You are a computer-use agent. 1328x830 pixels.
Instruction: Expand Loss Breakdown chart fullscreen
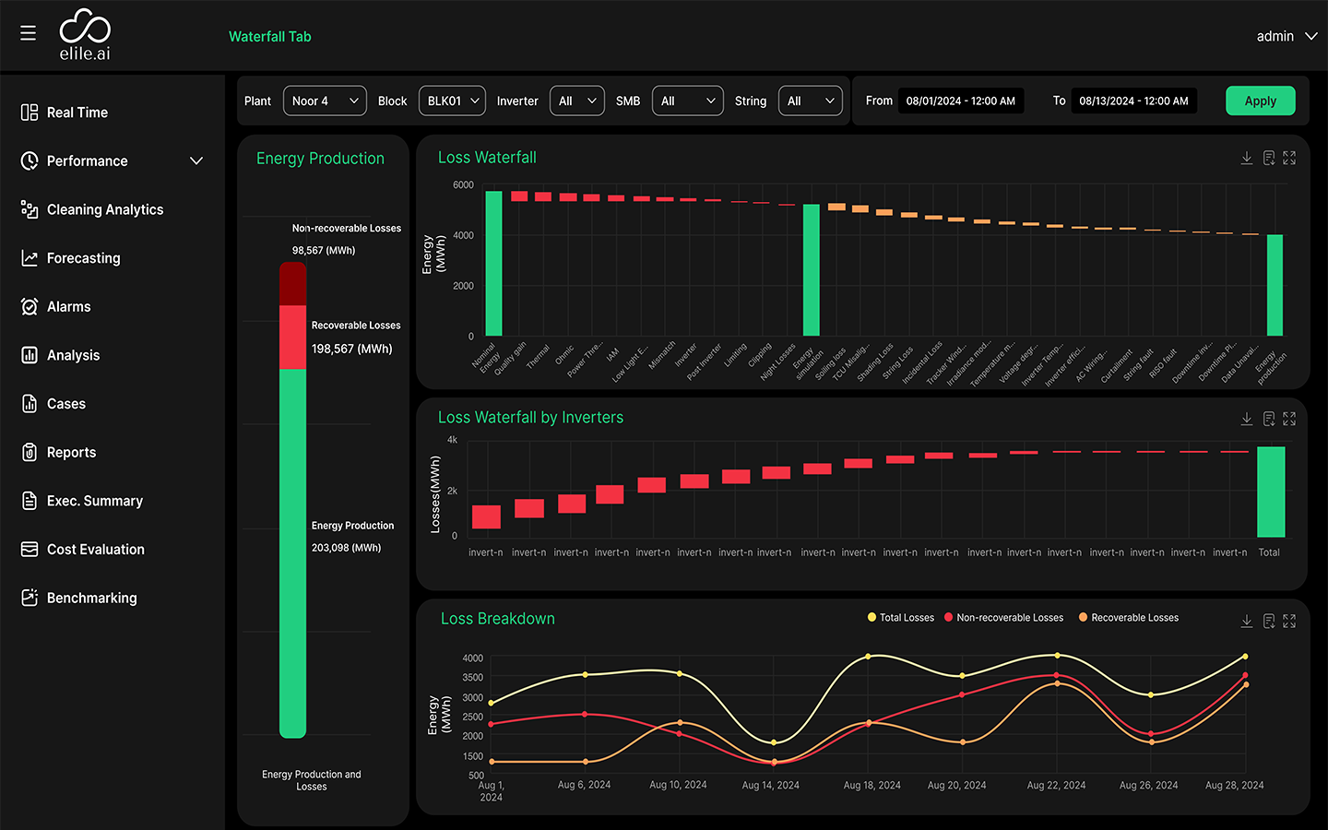(x=1289, y=622)
